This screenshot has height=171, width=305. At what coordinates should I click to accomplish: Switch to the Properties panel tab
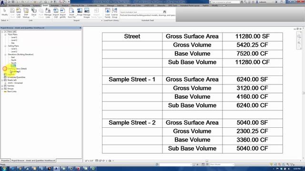pos(5,161)
